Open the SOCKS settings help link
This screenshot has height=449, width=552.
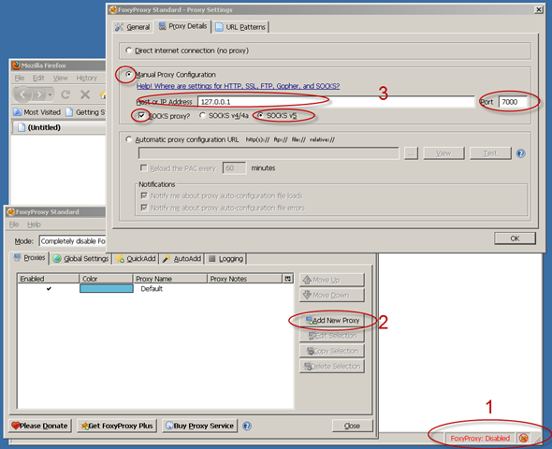(x=238, y=86)
